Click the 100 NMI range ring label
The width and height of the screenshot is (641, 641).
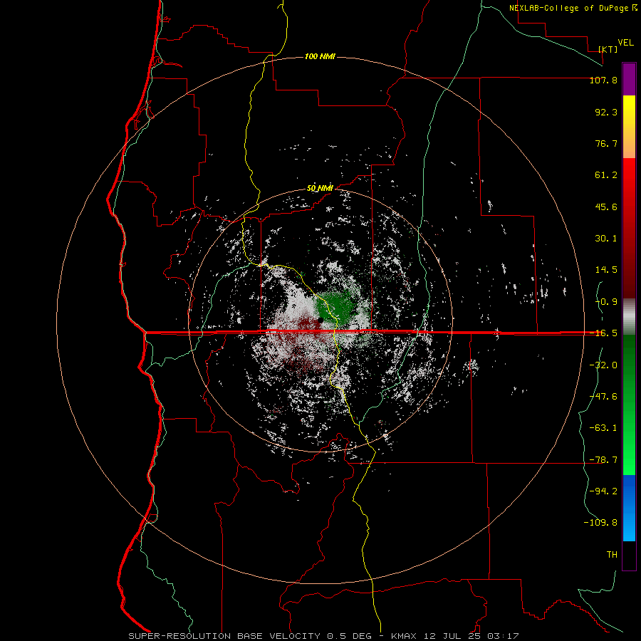point(320,56)
